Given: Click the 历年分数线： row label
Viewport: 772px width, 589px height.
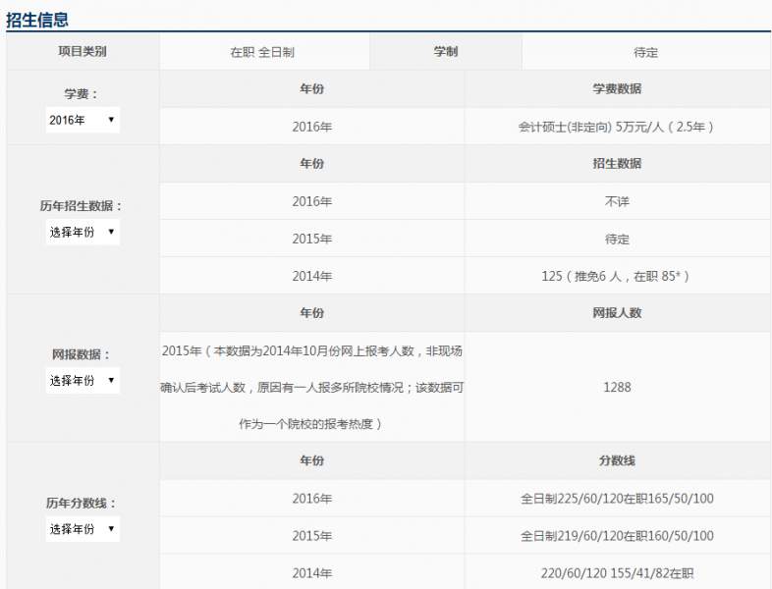Looking at the screenshot, I should (82, 503).
